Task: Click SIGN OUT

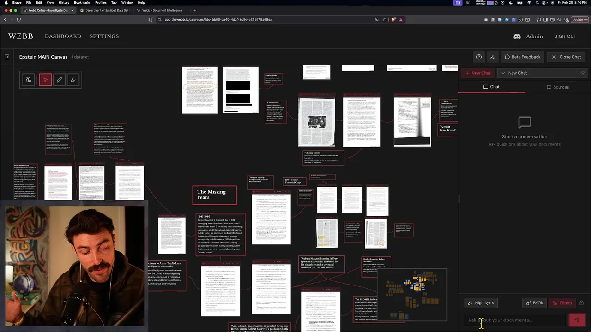Action: point(565,36)
